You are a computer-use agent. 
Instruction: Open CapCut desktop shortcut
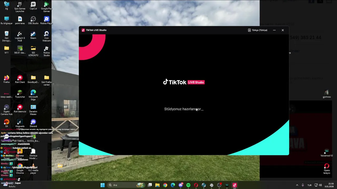pyautogui.click(x=33, y=6)
